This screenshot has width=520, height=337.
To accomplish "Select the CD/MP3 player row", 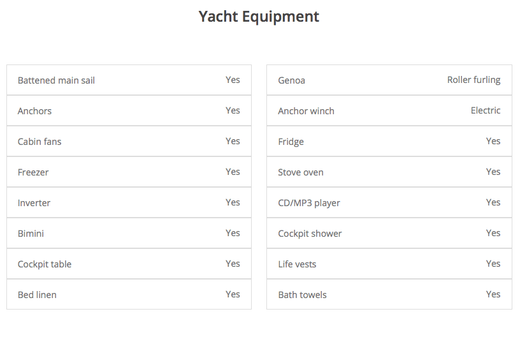I will [x=389, y=202].
